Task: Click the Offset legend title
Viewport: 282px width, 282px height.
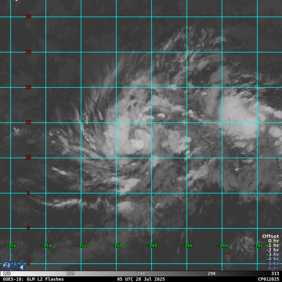Action: (x=270, y=237)
